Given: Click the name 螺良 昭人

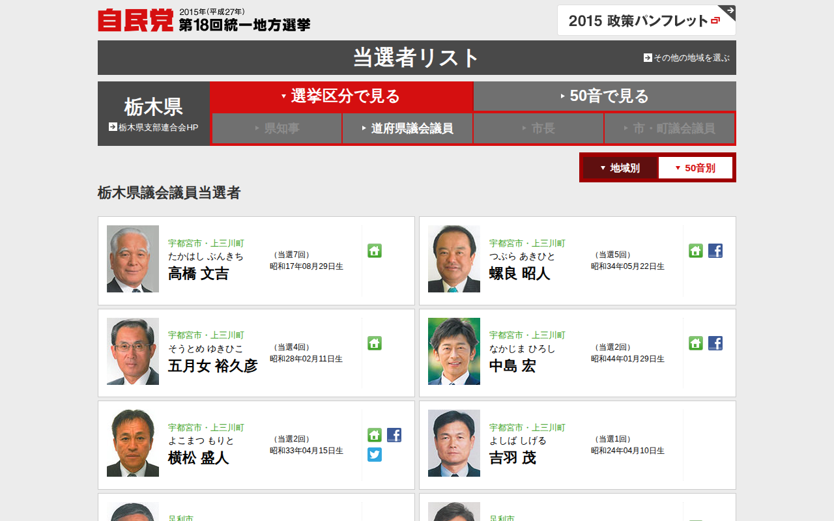Looking at the screenshot, I should (x=520, y=274).
